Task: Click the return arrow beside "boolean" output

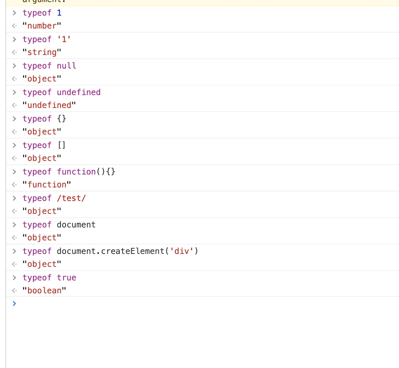Action: coord(14,291)
